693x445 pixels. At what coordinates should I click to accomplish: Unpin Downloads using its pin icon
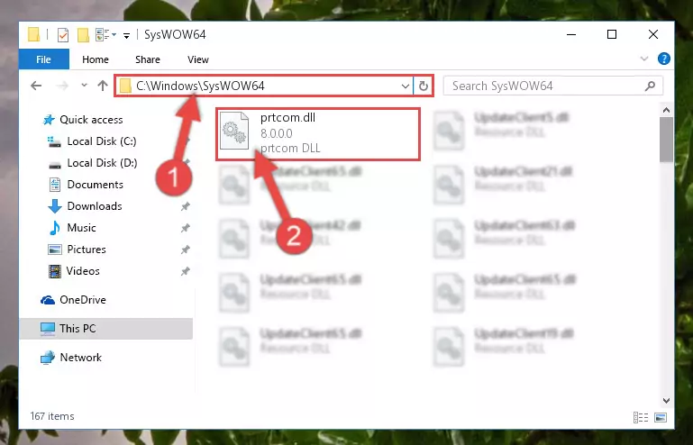pyautogui.click(x=185, y=206)
